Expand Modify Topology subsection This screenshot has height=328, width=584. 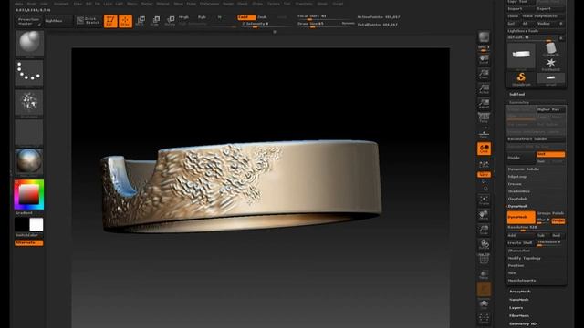pyautogui.click(x=524, y=258)
